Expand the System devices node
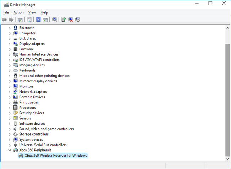 point(10,140)
